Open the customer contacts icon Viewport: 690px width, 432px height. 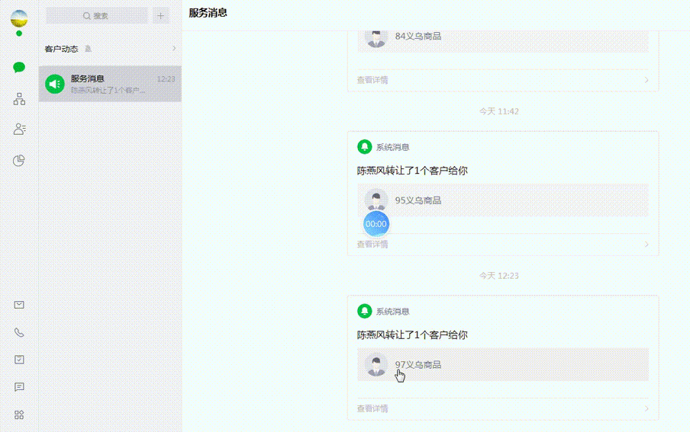[19, 129]
